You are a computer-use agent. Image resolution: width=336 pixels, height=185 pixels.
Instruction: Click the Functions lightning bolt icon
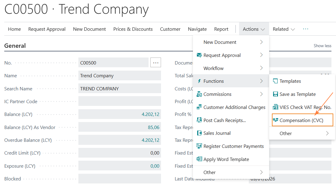[x=199, y=81]
